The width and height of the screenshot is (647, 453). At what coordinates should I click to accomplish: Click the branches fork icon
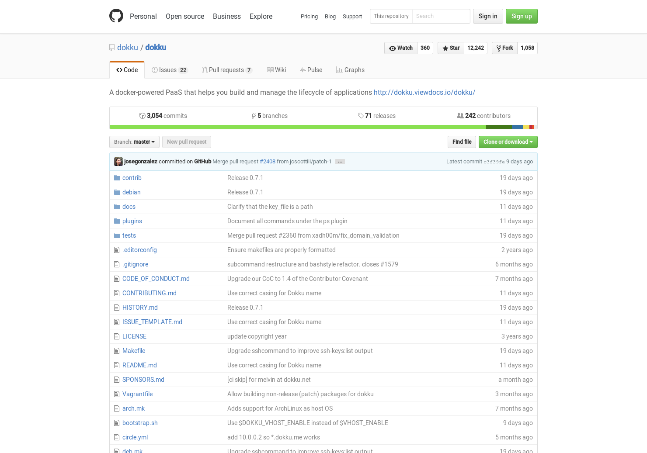point(254,116)
